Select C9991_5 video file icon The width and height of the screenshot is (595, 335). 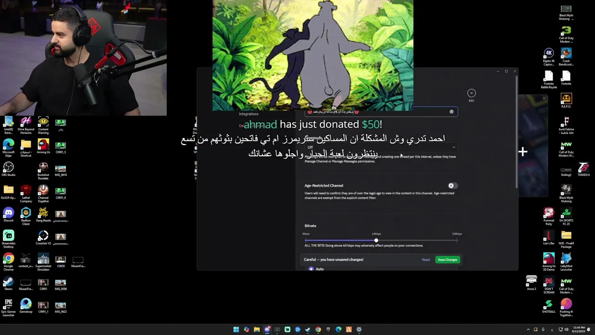coord(60,148)
